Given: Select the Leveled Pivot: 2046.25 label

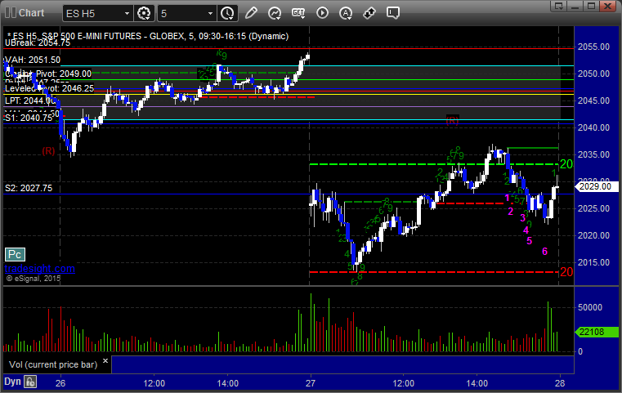Looking at the screenshot, I should (x=49, y=88).
